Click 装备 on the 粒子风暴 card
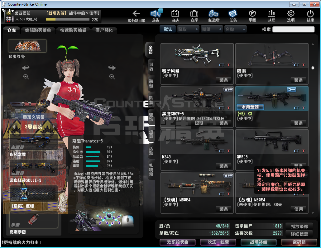 [x=223, y=80]
